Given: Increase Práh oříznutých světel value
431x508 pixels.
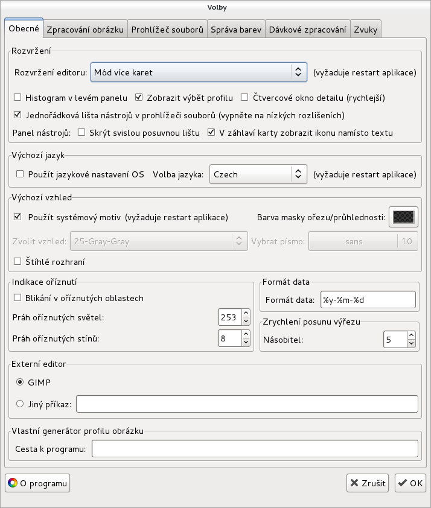Looking at the screenshot, I should click(x=246, y=313).
